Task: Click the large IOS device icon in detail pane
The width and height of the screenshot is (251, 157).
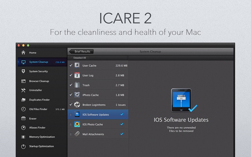Action: click(181, 100)
